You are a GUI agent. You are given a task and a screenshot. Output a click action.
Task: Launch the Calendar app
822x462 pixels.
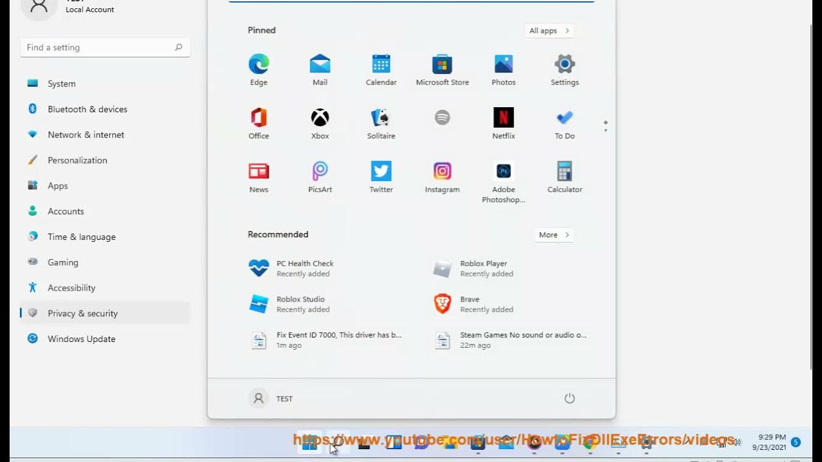pyautogui.click(x=381, y=69)
